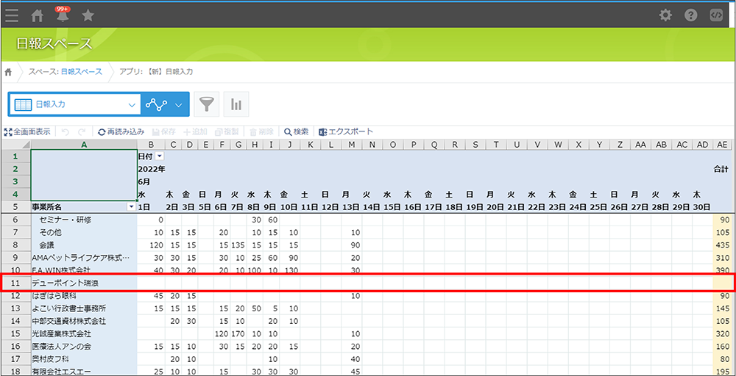Click the 13日 date header cell
This screenshot has width=736, height=376.
pos(352,206)
